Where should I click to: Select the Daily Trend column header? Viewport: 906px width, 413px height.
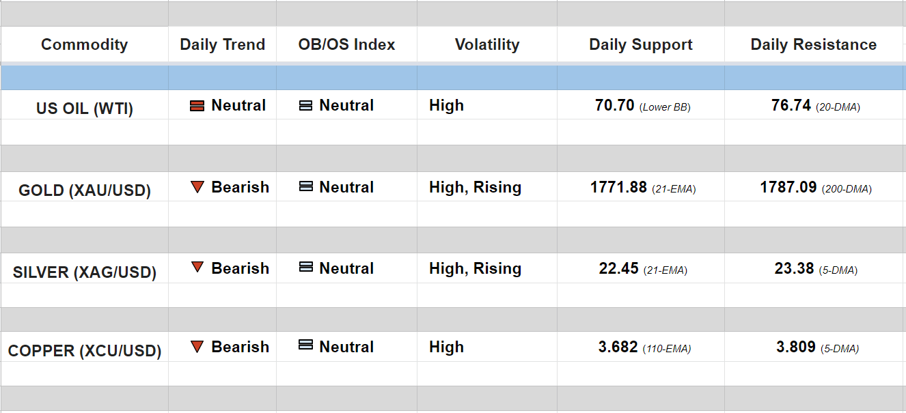tap(222, 45)
